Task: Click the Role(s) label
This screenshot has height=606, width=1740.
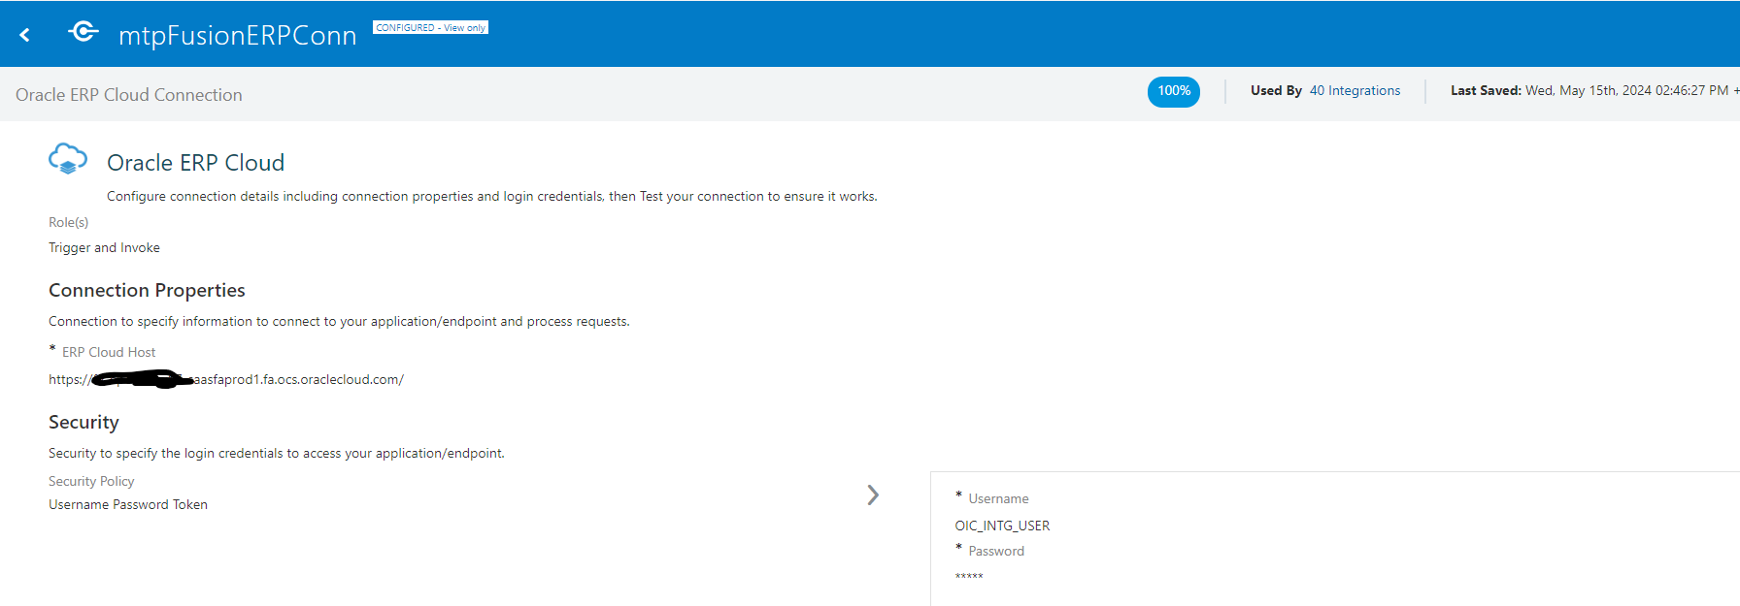Action: coord(68,222)
